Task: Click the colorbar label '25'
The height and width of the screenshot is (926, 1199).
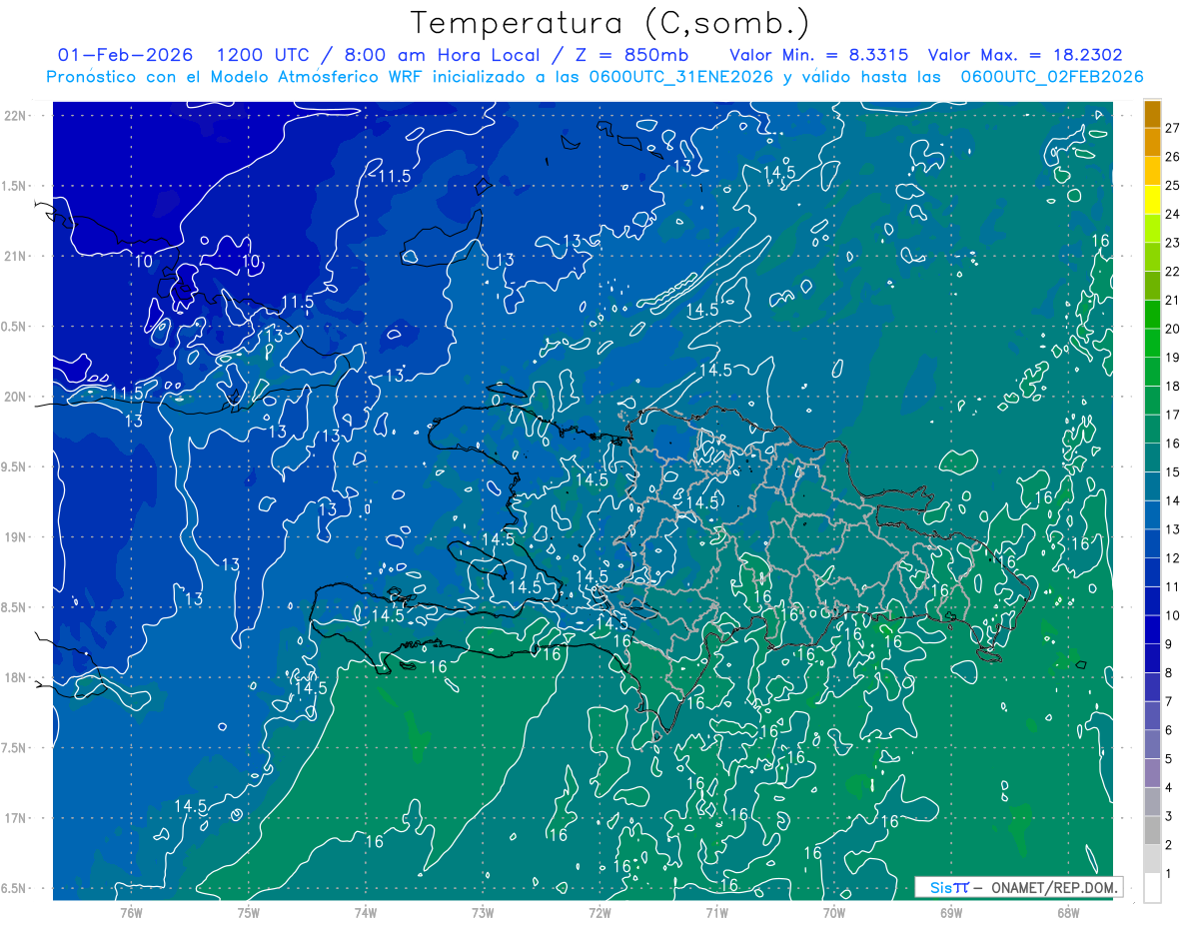Action: [1172, 186]
